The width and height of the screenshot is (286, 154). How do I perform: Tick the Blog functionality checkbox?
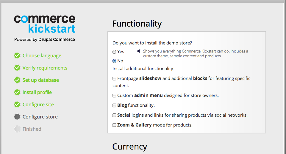coord(114,105)
